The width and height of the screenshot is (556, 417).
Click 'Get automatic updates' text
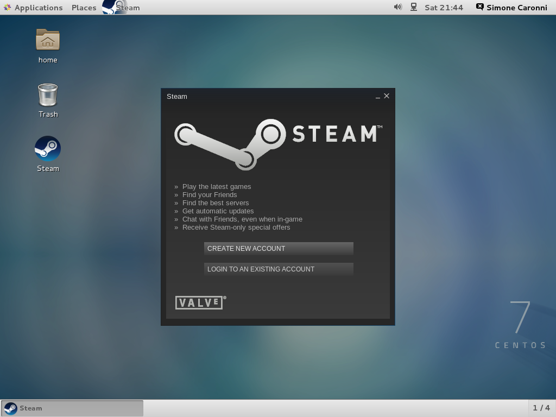(x=218, y=211)
